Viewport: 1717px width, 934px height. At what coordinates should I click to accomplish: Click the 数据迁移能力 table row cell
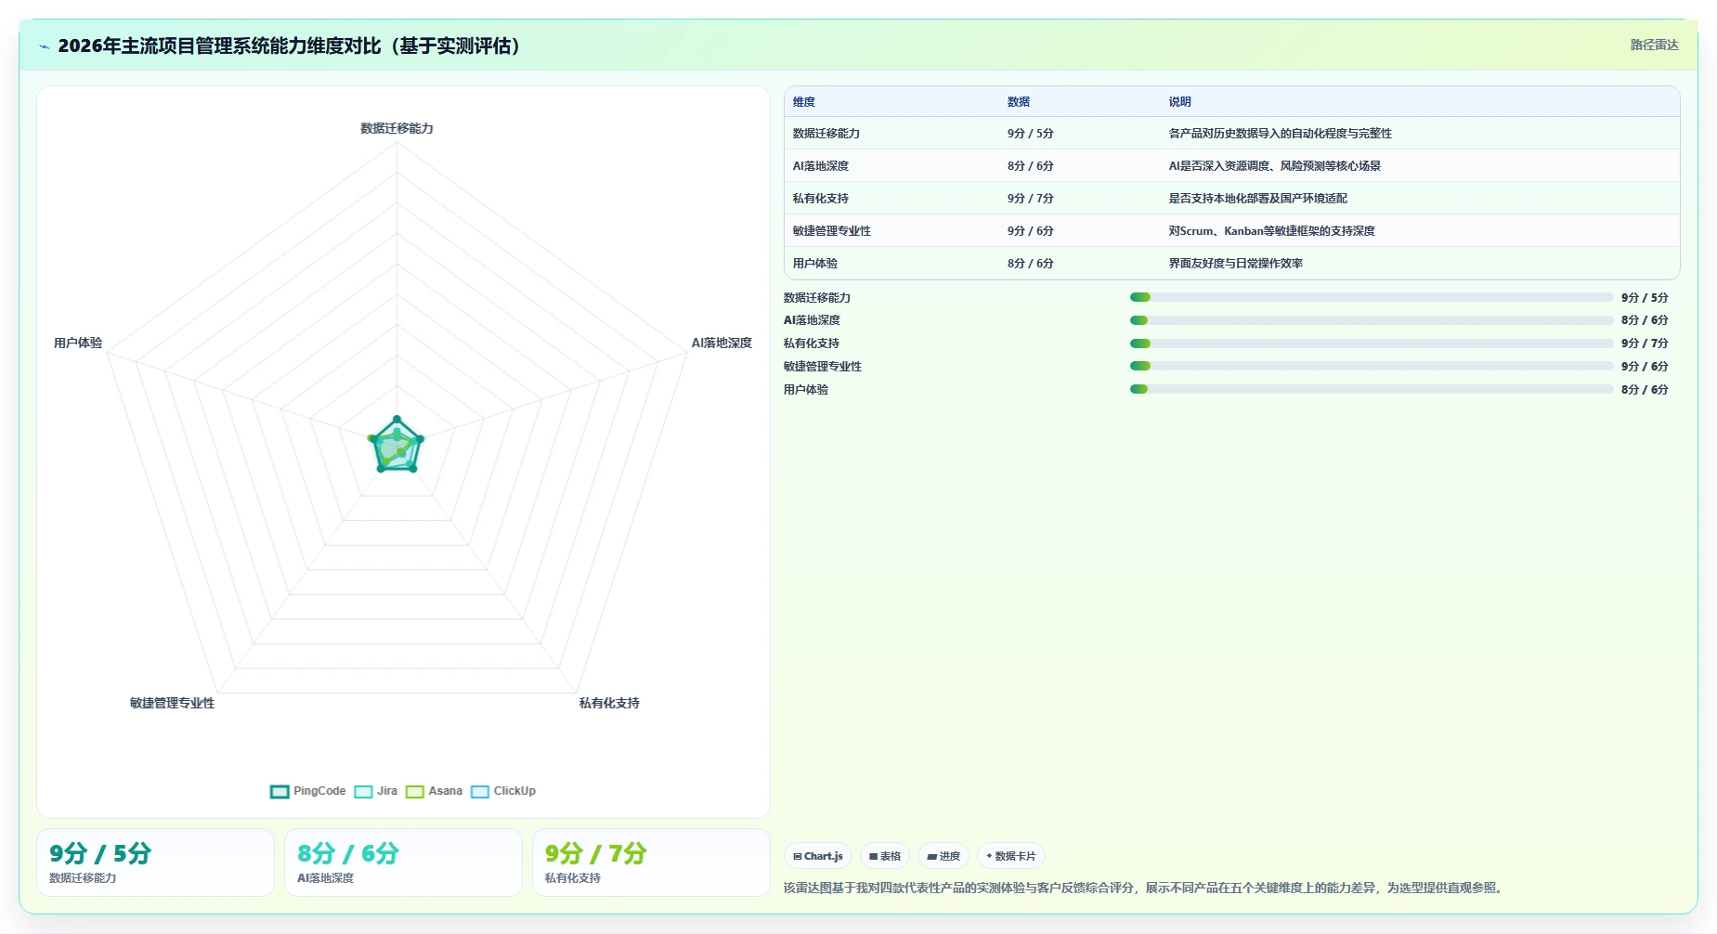click(x=826, y=134)
